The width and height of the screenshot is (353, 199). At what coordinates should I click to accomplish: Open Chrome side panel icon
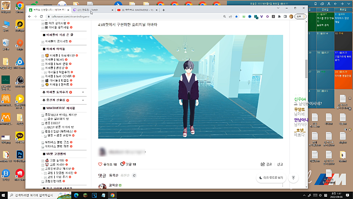(x=285, y=16)
